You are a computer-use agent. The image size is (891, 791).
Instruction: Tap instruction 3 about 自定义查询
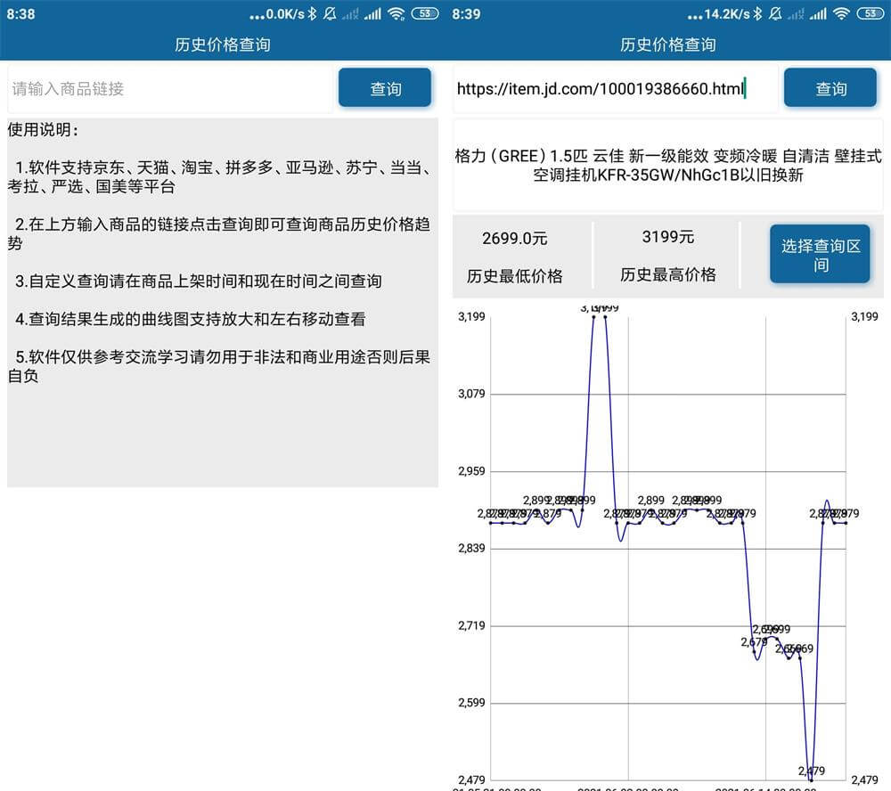coord(198,281)
